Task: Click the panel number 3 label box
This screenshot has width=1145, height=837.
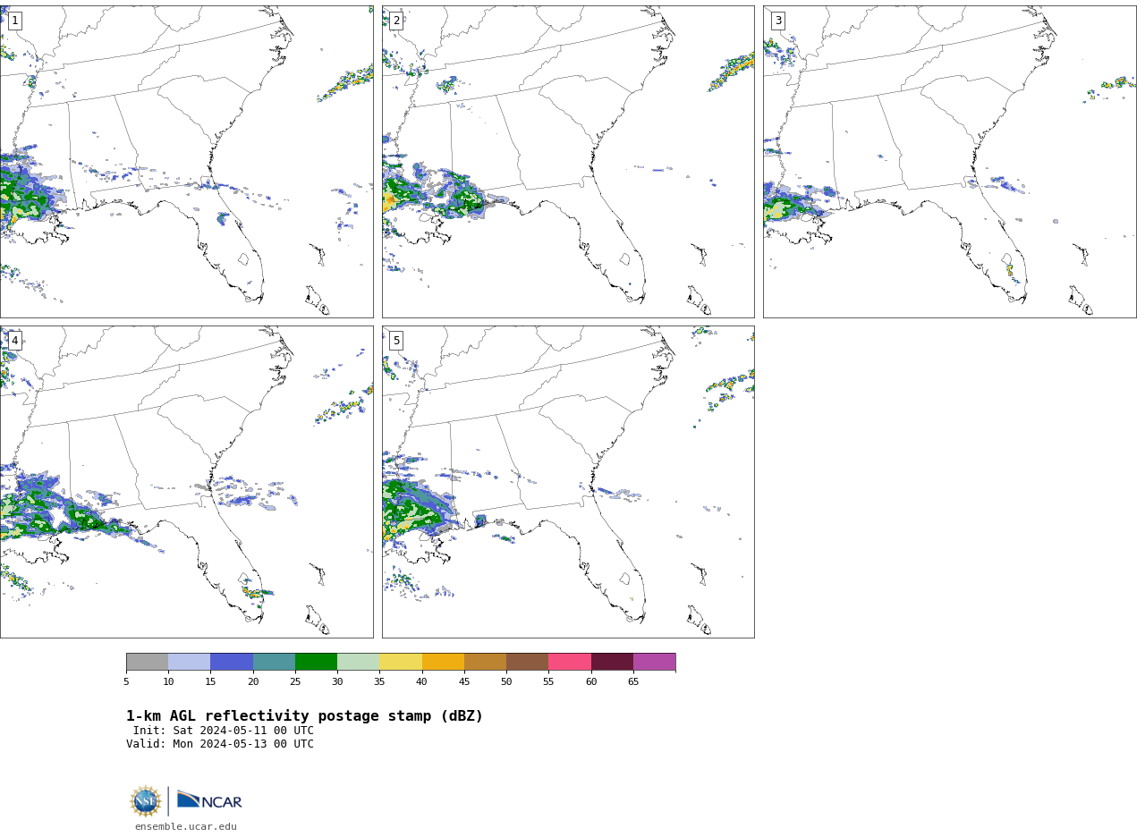Action: click(x=777, y=21)
